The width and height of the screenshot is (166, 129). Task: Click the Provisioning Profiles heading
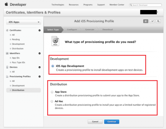tap(20, 76)
